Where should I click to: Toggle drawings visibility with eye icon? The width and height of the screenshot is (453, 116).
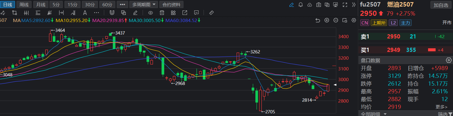click(151, 13)
